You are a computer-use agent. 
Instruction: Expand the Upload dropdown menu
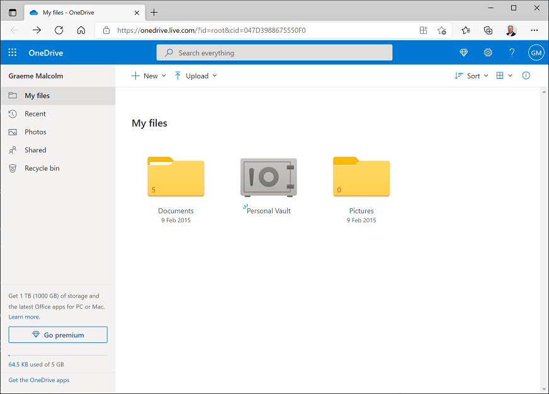(196, 76)
